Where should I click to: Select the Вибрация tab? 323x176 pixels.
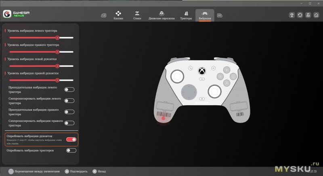pos(205,15)
